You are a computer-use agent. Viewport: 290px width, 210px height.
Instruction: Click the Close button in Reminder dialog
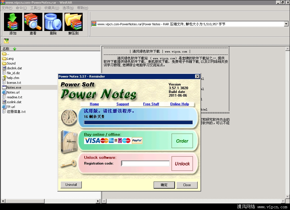tap(187, 185)
